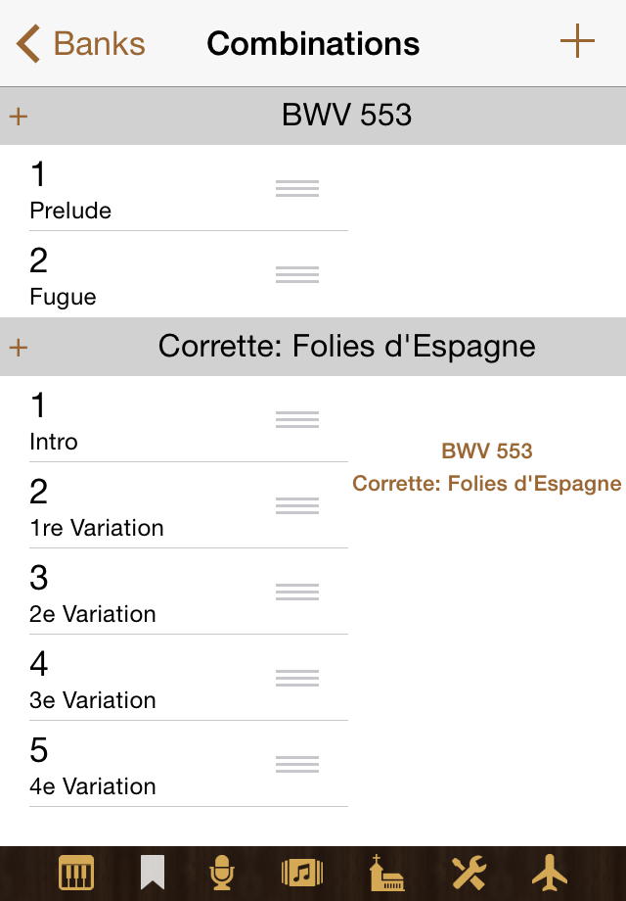Tap reorder handle beside 1re Variation
Image resolution: width=626 pixels, height=901 pixels.
[297, 506]
